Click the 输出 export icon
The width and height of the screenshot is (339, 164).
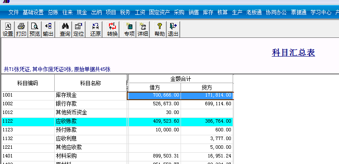pos(48,30)
